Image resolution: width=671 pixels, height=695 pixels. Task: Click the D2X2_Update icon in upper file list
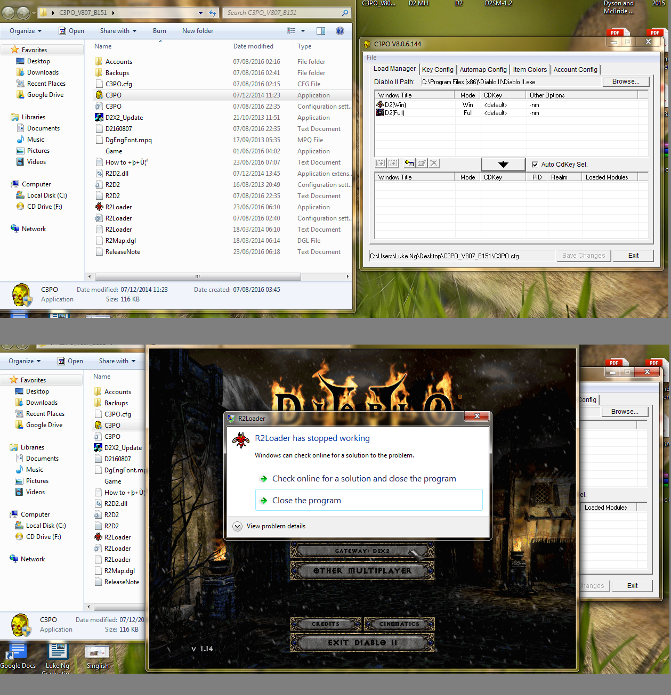pyautogui.click(x=99, y=118)
